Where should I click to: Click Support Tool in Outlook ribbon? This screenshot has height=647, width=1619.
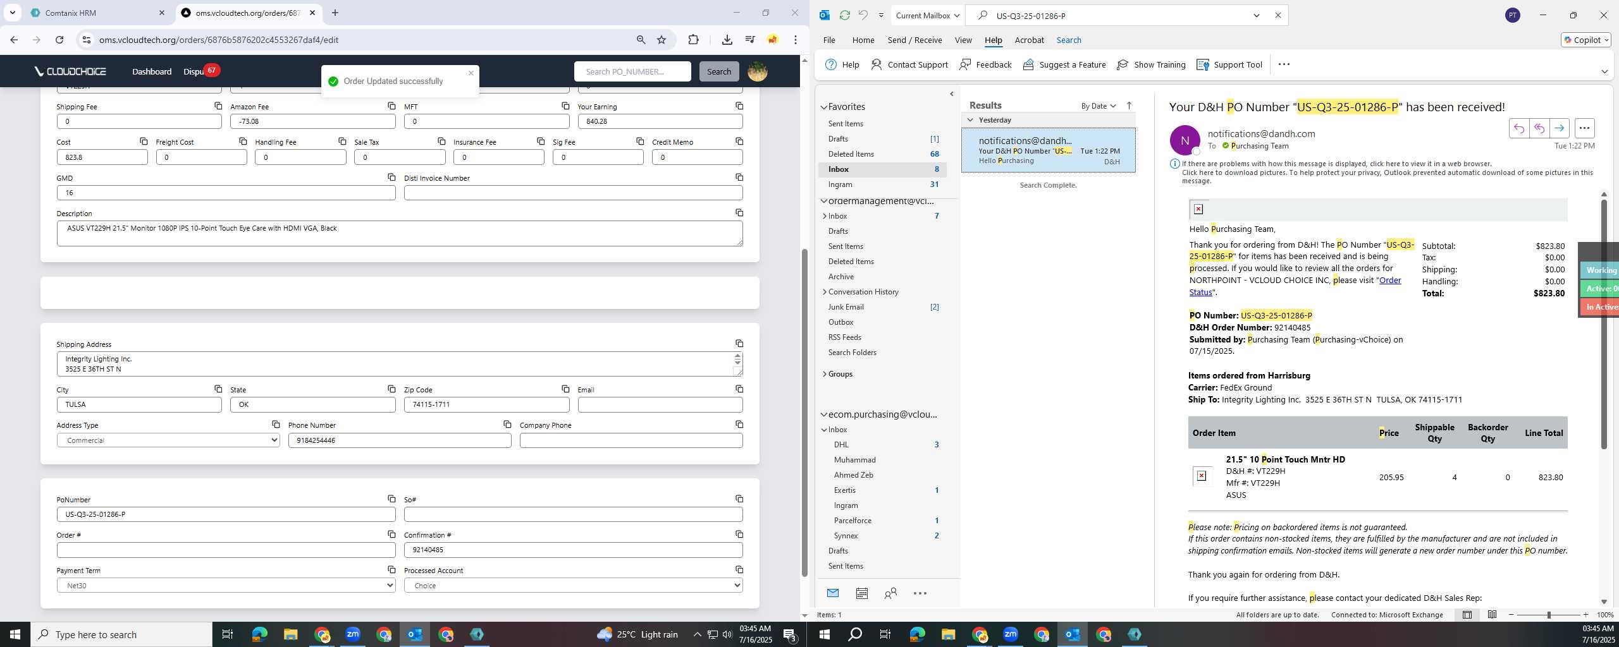pos(1229,64)
